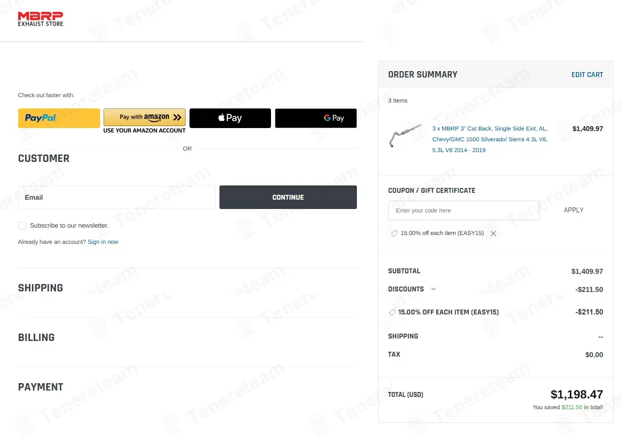This screenshot has height=444, width=622.
Task: Focus the Email input field
Action: coord(117,197)
